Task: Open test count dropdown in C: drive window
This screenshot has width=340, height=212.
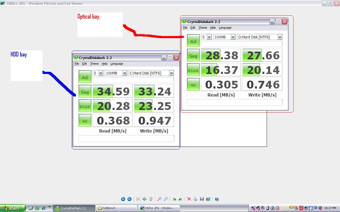Action: pos(100,73)
